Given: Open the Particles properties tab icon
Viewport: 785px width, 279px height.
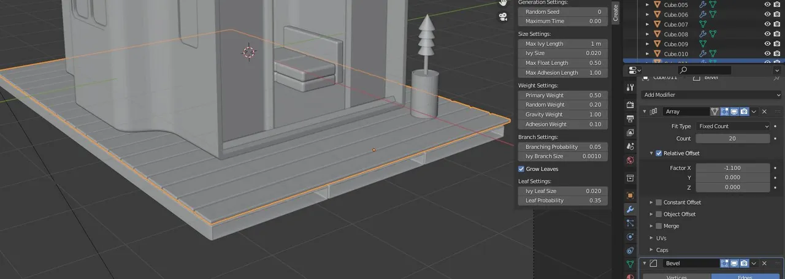Looking at the screenshot, I should coord(630,223).
